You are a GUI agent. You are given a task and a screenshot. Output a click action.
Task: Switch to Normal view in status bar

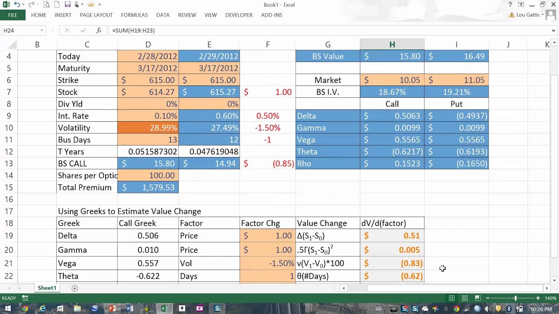coord(452,298)
